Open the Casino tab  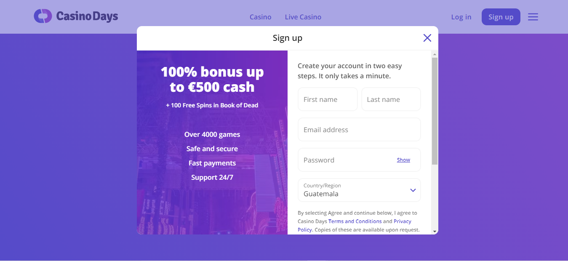[x=261, y=17]
